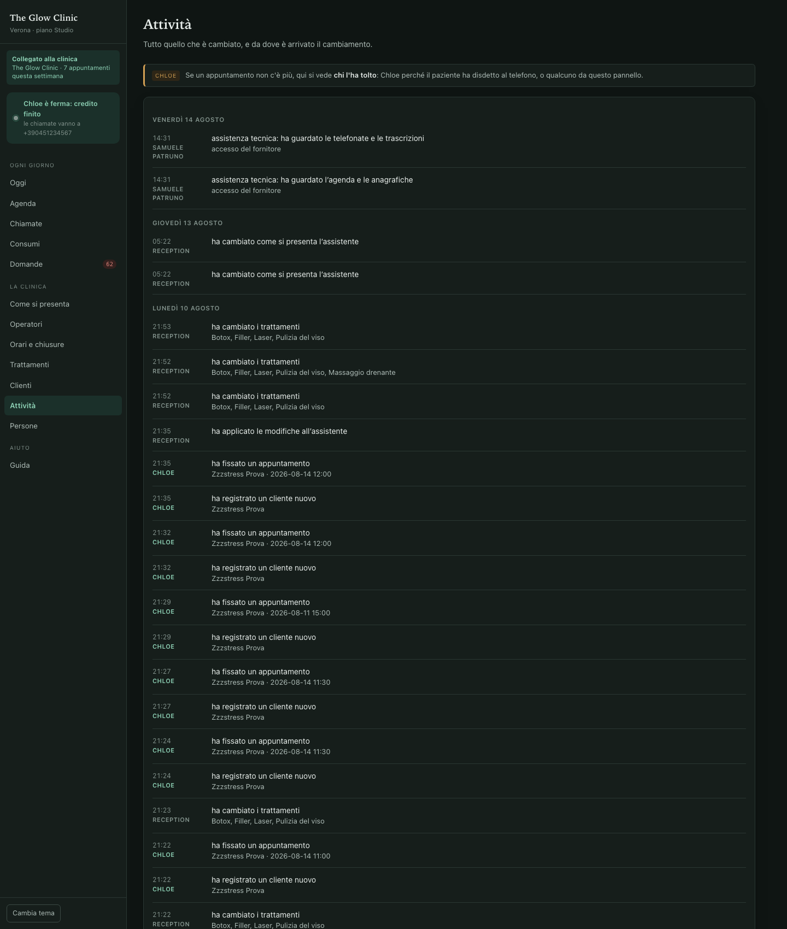This screenshot has height=929, width=787.
Task: Click 'Tutto quello che è cambiato' subtitle
Action: click(257, 44)
